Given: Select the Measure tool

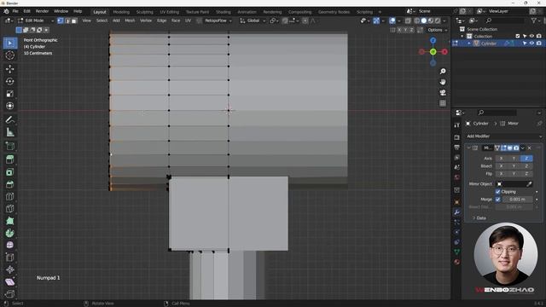Looking at the screenshot, I should point(10,132).
